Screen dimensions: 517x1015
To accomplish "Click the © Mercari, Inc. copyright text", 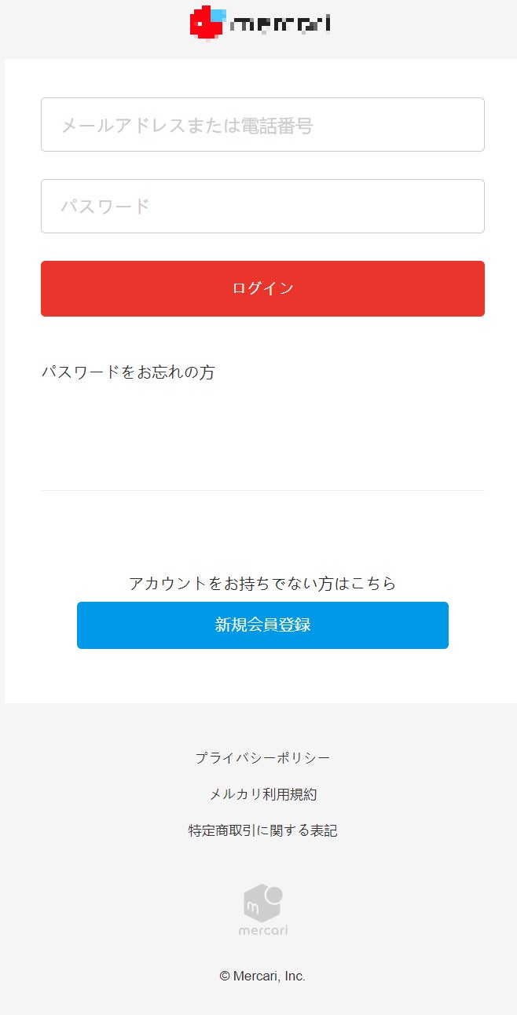I will tap(262, 977).
